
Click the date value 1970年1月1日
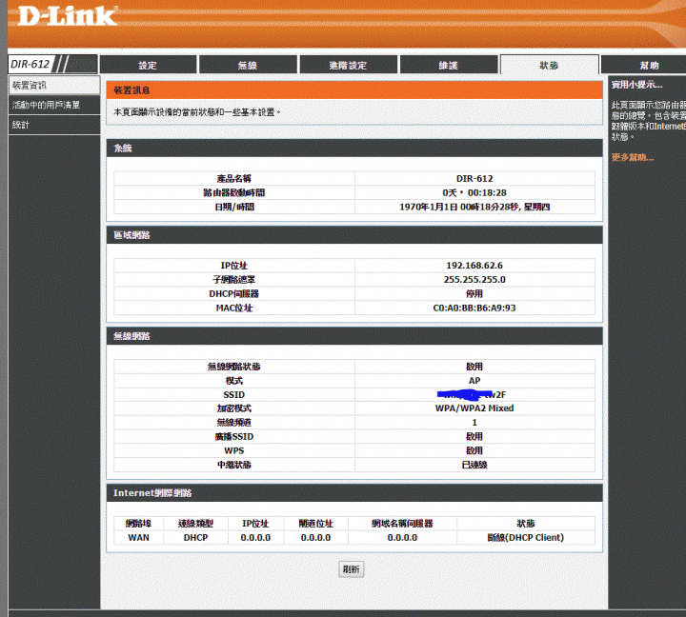tap(429, 207)
